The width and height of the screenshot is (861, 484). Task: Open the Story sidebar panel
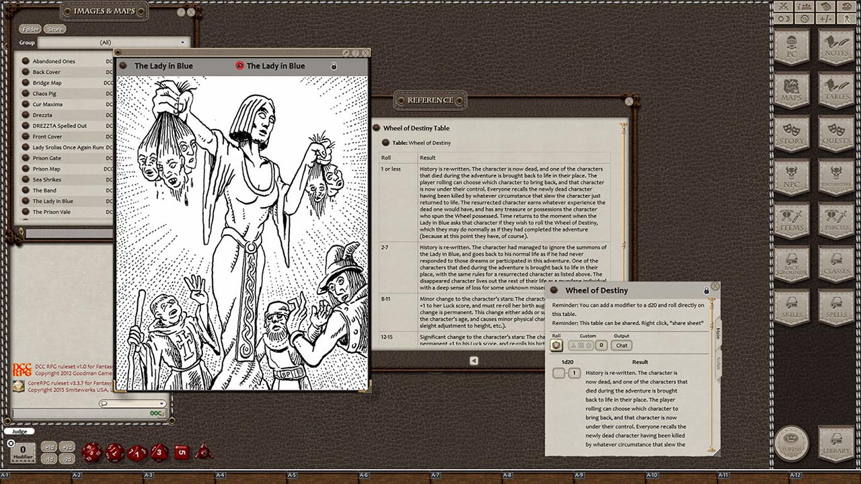pos(791,133)
